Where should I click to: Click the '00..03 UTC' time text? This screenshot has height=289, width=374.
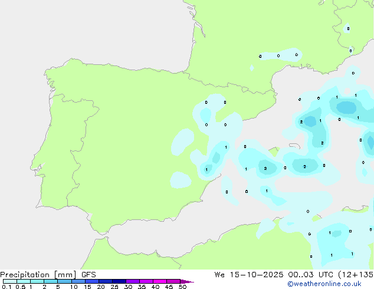tap(310, 275)
